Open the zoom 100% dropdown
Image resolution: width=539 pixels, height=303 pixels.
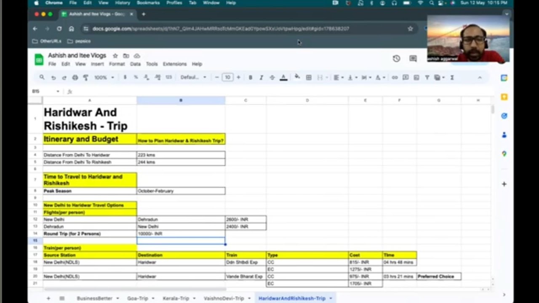(x=104, y=77)
